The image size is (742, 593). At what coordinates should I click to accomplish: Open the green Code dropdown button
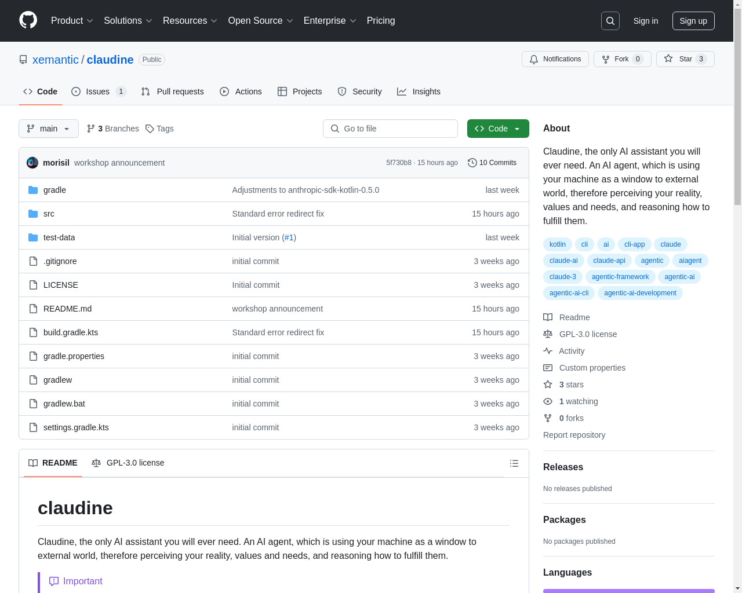(498, 129)
